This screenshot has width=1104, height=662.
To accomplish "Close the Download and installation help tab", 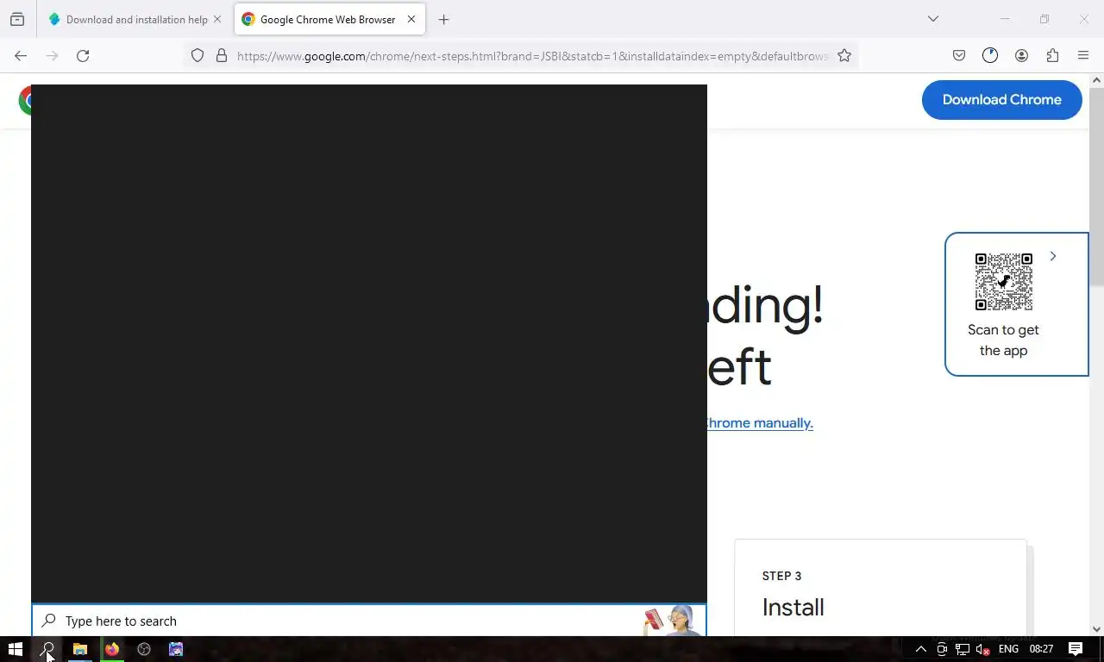I will (x=217, y=19).
